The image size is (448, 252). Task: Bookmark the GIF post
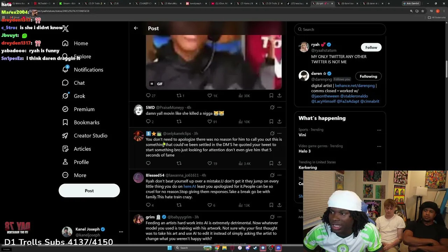pyautogui.click(x=271, y=96)
